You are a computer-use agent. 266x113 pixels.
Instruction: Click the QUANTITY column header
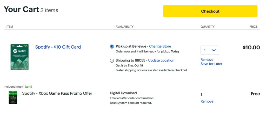click(208, 27)
